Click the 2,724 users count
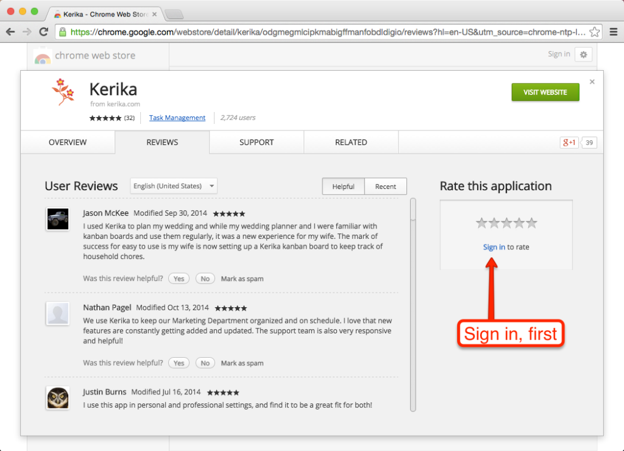Image resolution: width=624 pixels, height=451 pixels. tap(238, 118)
